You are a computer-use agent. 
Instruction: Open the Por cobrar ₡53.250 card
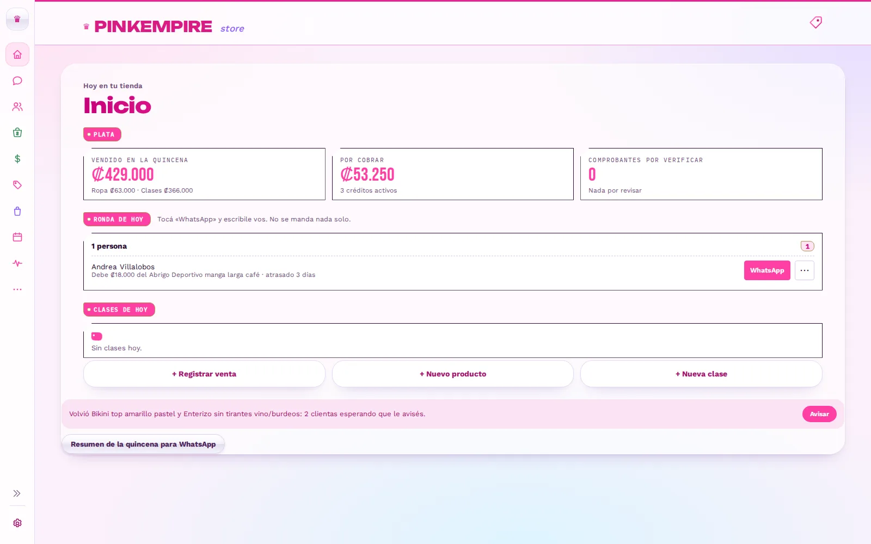453,174
